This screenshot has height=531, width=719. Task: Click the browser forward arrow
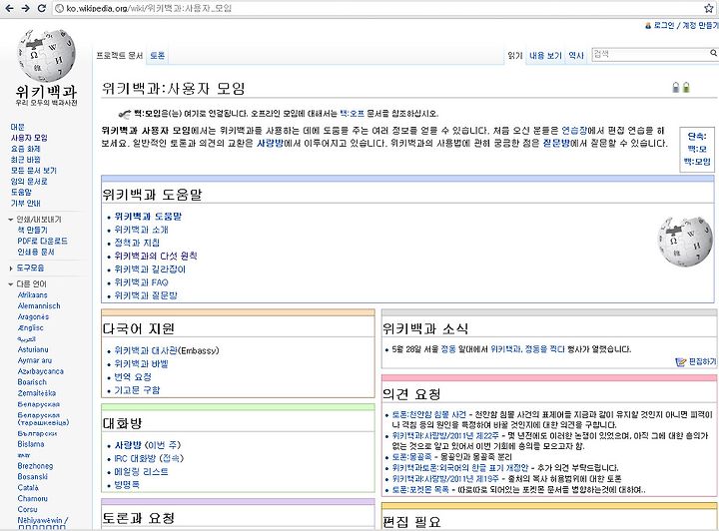25,8
